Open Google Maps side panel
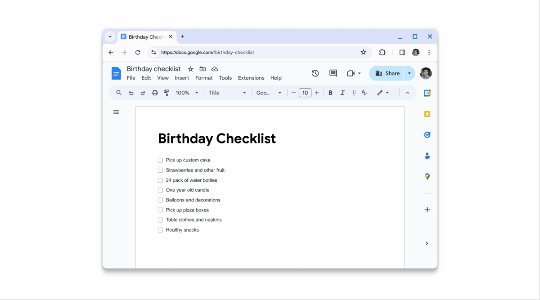The image size is (540, 300). tap(427, 176)
